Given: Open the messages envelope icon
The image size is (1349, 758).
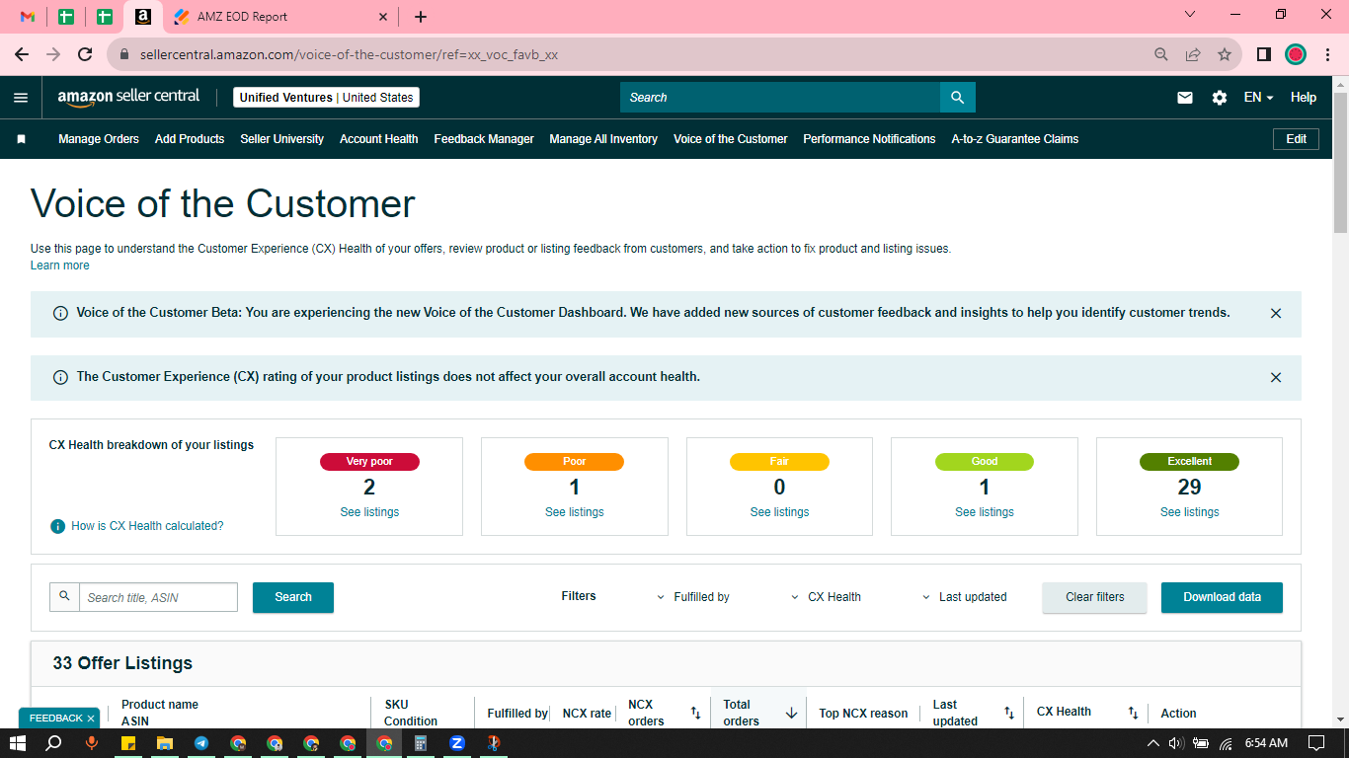Looking at the screenshot, I should point(1185,98).
